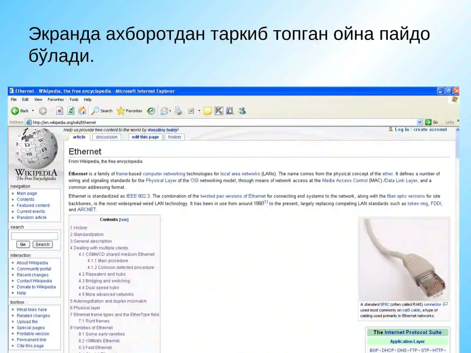Open the donating today link

click(163, 130)
